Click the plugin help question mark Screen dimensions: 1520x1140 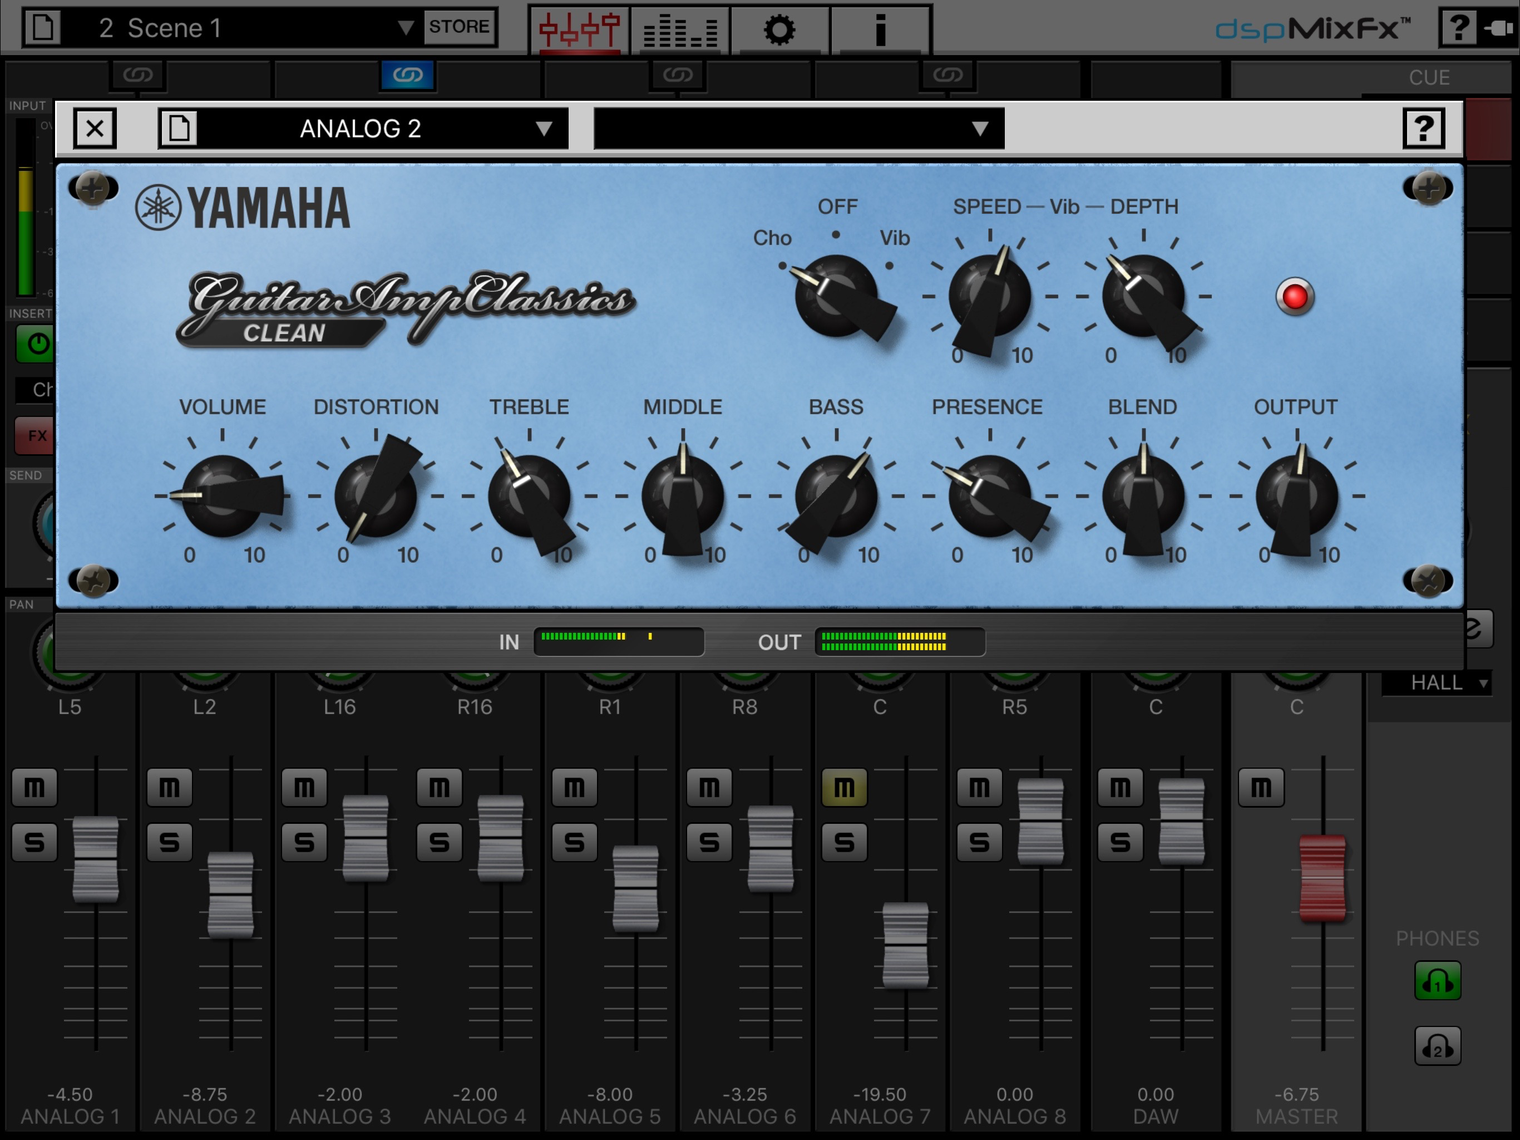tap(1423, 129)
